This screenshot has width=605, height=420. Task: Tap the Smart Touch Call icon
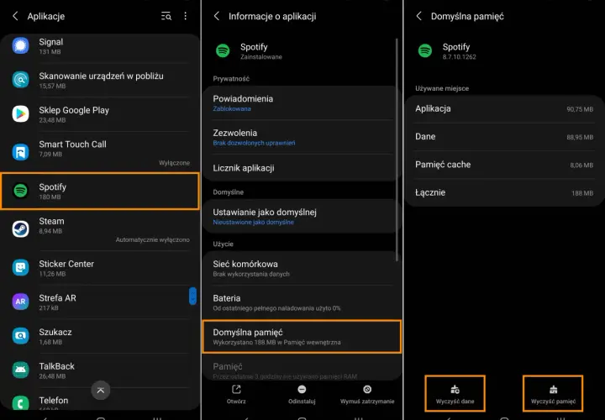coord(20,151)
